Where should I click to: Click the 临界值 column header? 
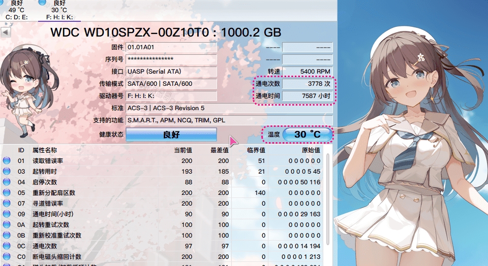[x=256, y=150]
